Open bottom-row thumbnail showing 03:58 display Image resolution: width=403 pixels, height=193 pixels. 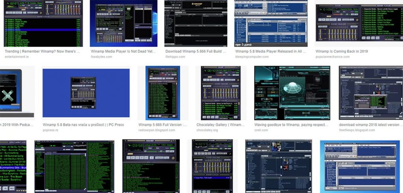(151, 166)
